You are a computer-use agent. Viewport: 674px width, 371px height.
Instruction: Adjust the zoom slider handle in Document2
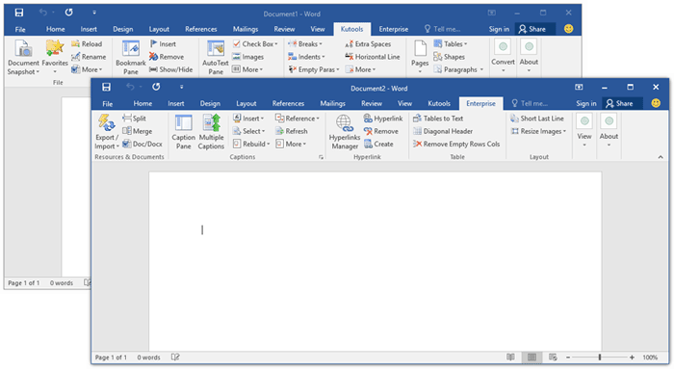(600, 358)
